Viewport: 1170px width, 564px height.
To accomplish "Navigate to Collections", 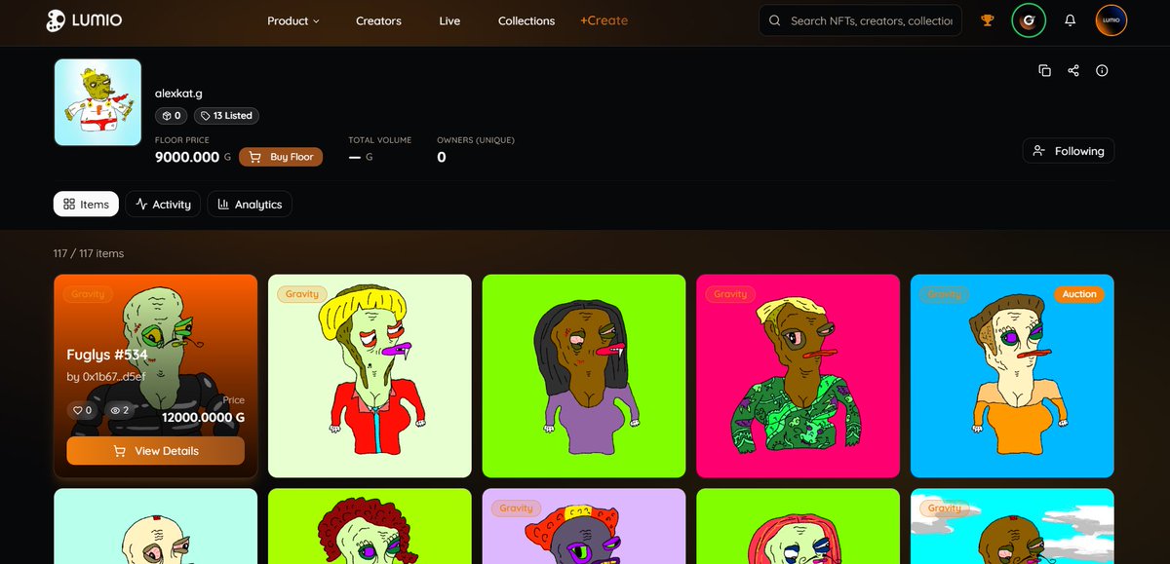I will tap(526, 20).
